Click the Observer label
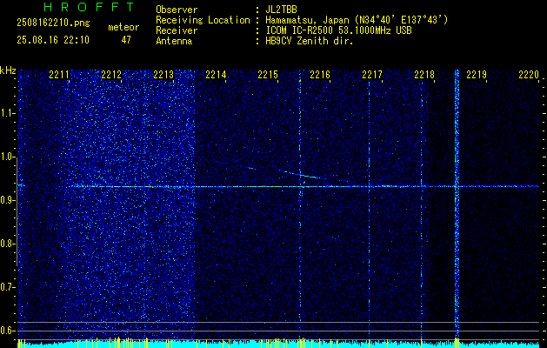Screen dimensions: 547x348 coord(177,10)
